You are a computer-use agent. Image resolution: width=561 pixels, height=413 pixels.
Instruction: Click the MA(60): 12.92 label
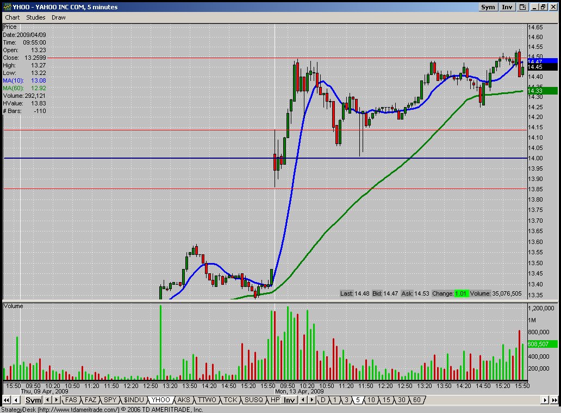(x=24, y=88)
